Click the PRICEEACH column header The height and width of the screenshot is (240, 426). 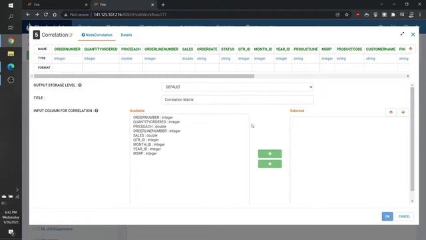point(131,49)
